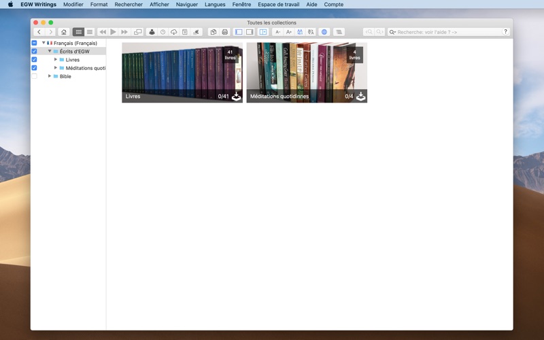Click the blue globe icon

[324, 32]
